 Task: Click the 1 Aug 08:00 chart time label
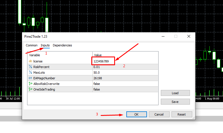[212, 98]
